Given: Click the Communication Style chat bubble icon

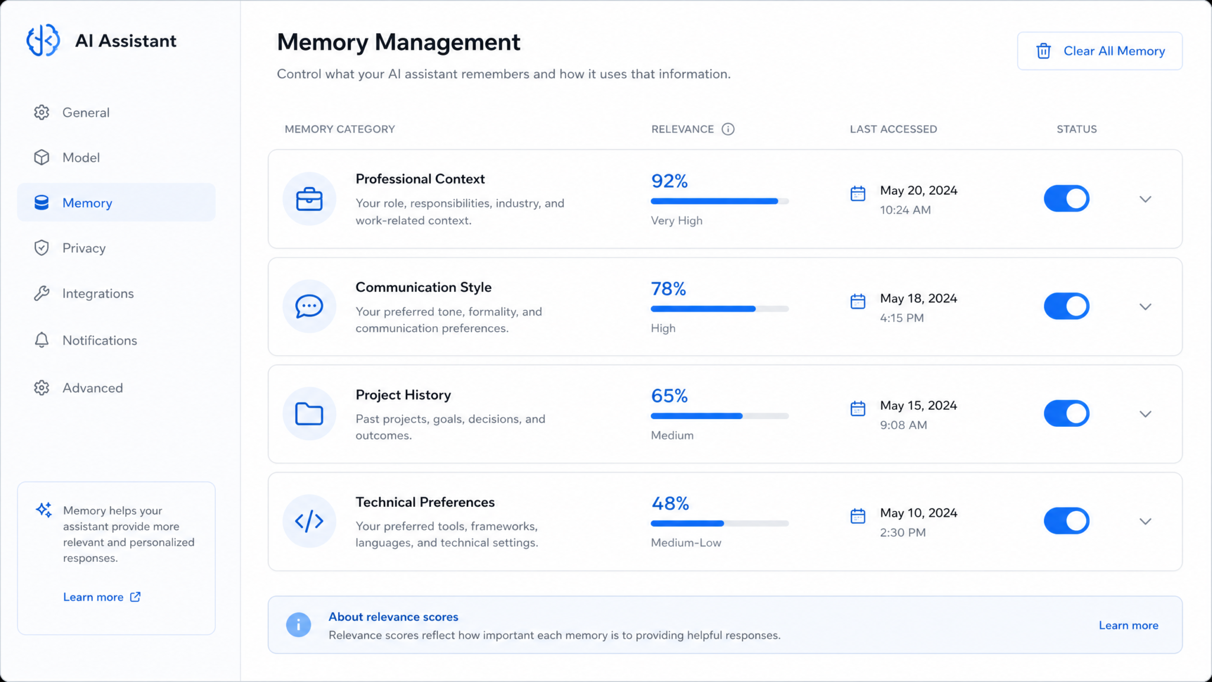Looking at the screenshot, I should [309, 306].
